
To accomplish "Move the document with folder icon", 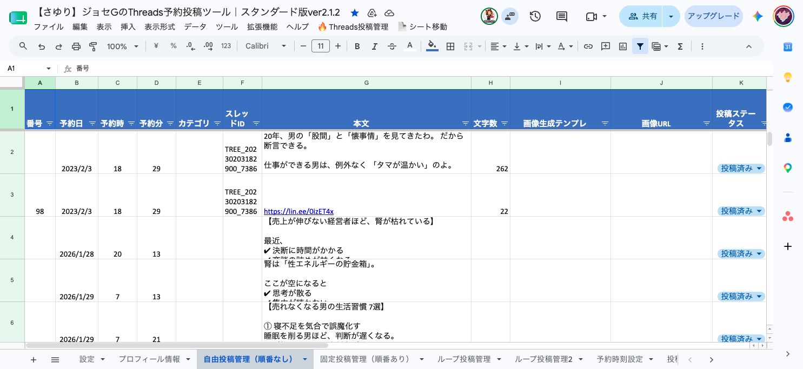I will pos(371,13).
